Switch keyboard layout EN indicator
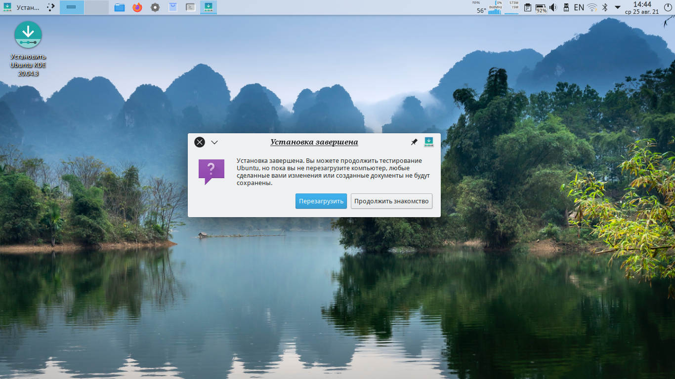This screenshot has width=675, height=379. pyautogui.click(x=579, y=7)
